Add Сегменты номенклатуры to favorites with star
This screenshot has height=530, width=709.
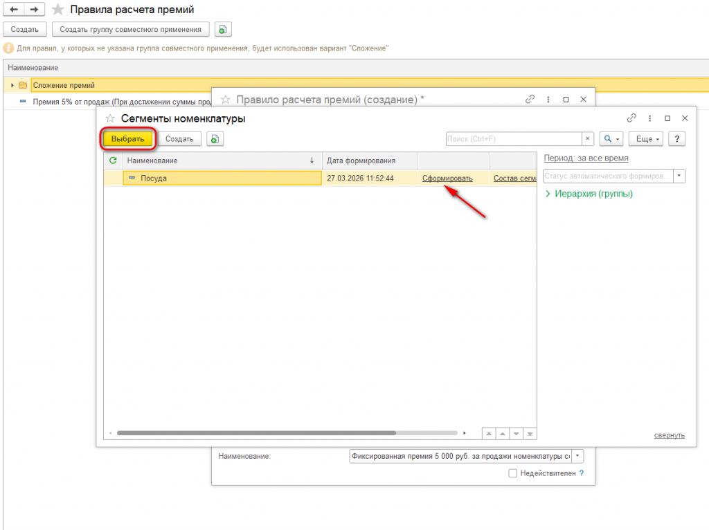coord(110,118)
